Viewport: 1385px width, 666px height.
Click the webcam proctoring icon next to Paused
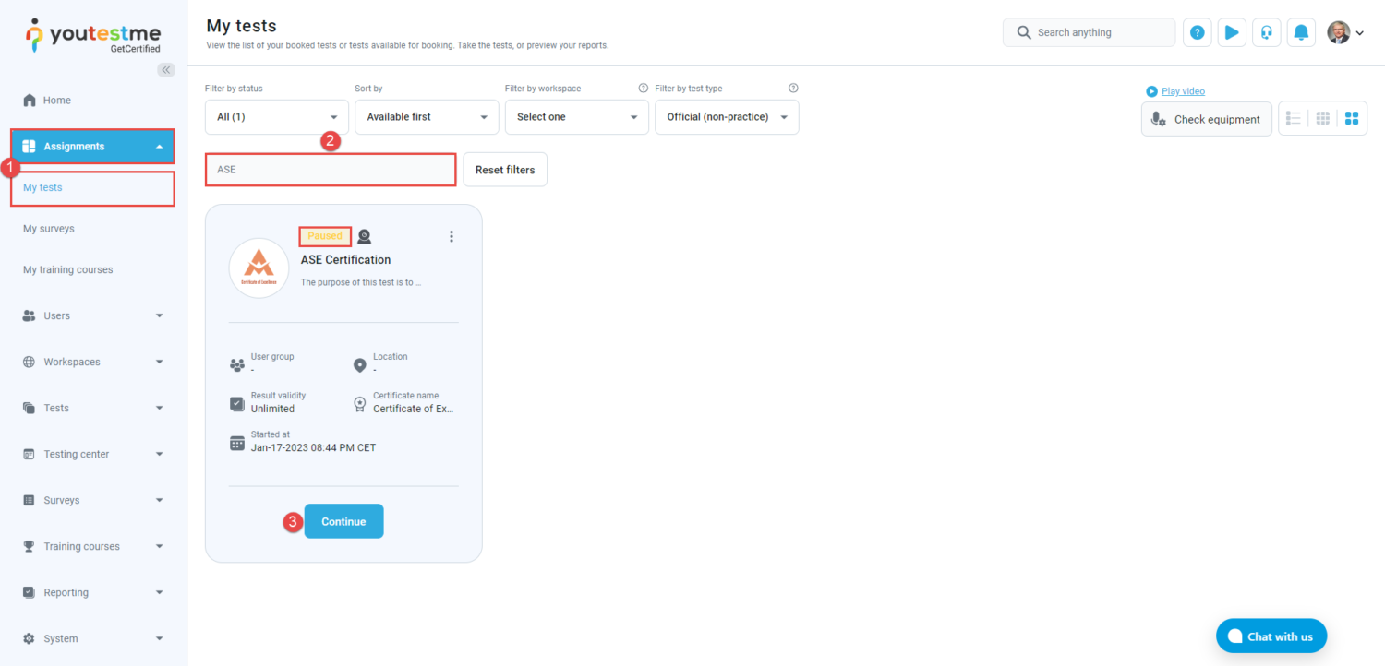(365, 236)
